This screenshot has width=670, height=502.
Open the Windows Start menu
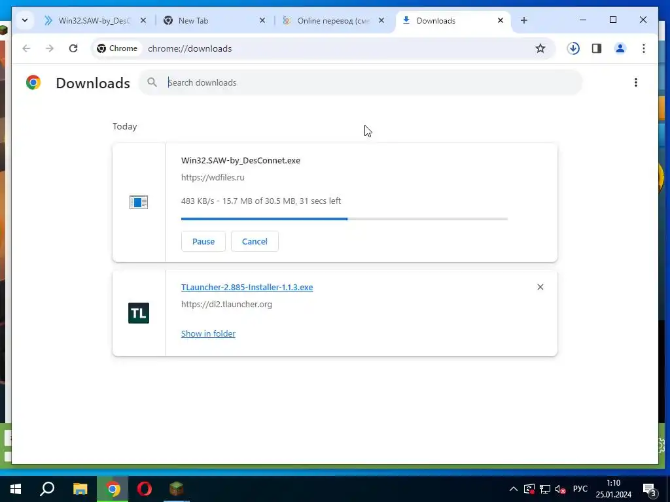click(16, 489)
